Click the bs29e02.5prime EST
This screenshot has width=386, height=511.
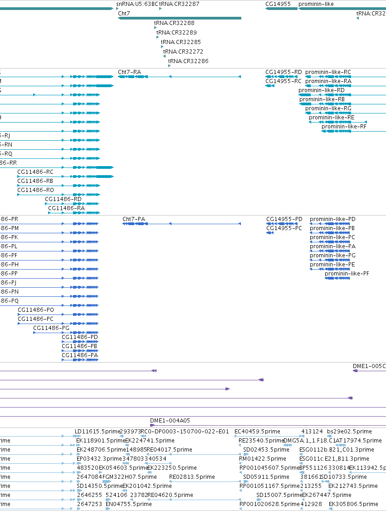[329, 437]
